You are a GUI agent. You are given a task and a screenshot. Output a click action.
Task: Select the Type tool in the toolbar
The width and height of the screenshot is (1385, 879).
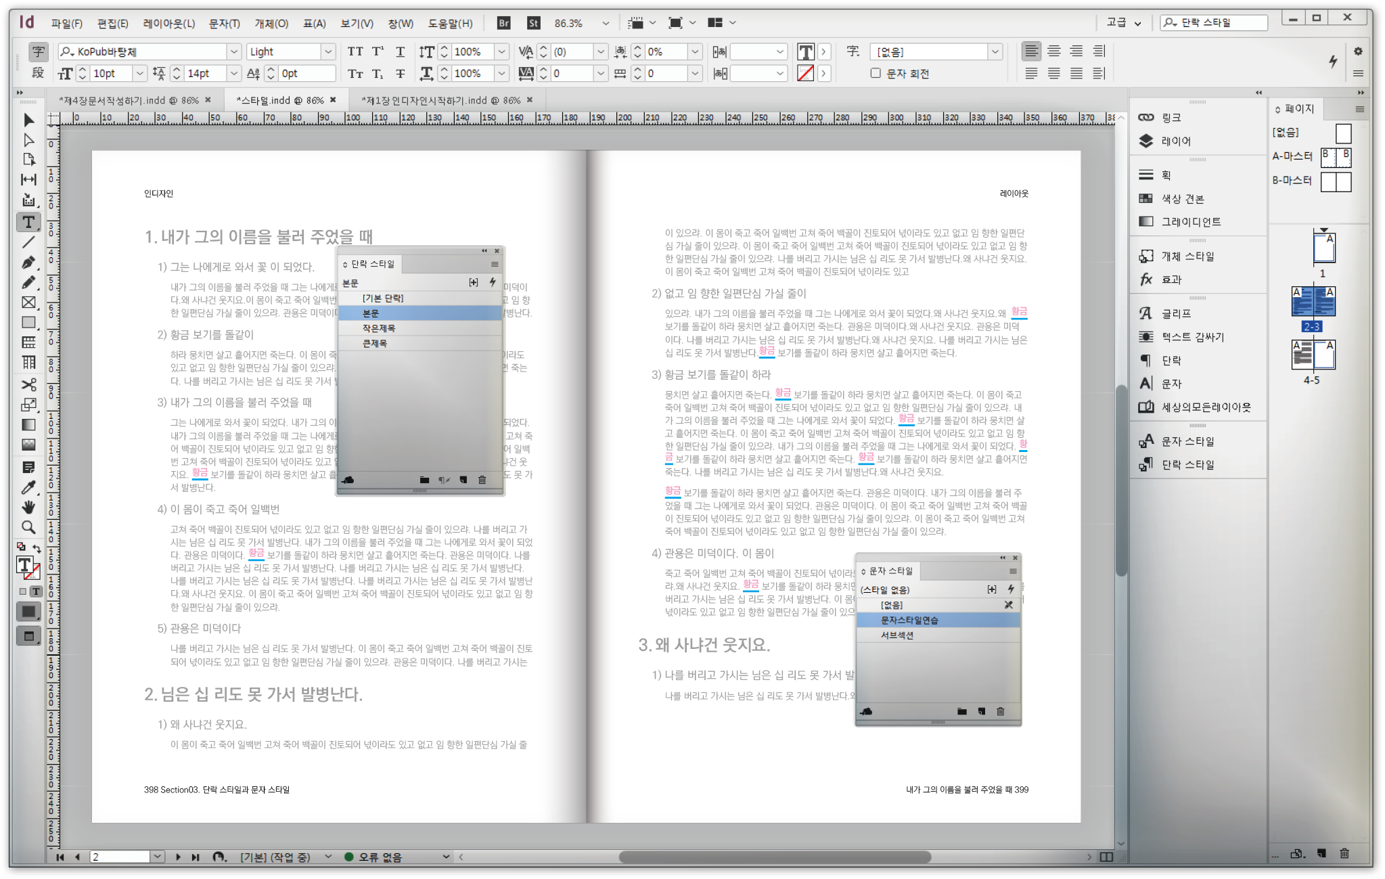tap(28, 221)
